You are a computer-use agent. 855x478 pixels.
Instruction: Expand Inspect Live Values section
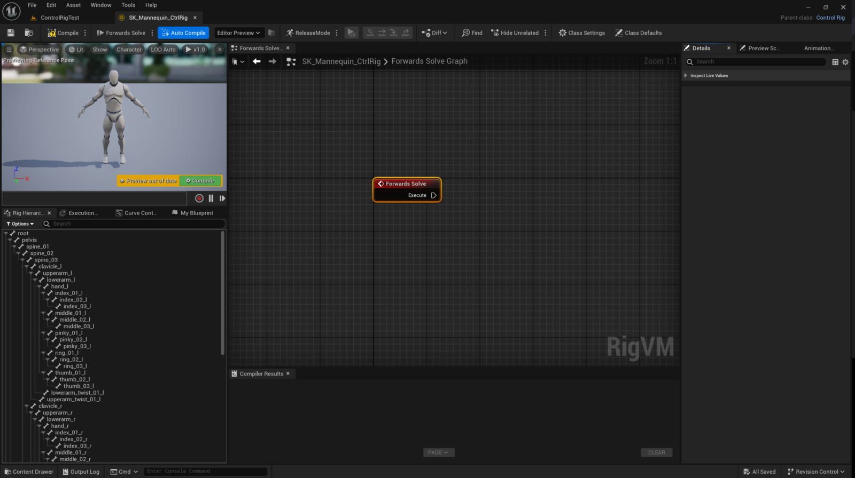[686, 76]
